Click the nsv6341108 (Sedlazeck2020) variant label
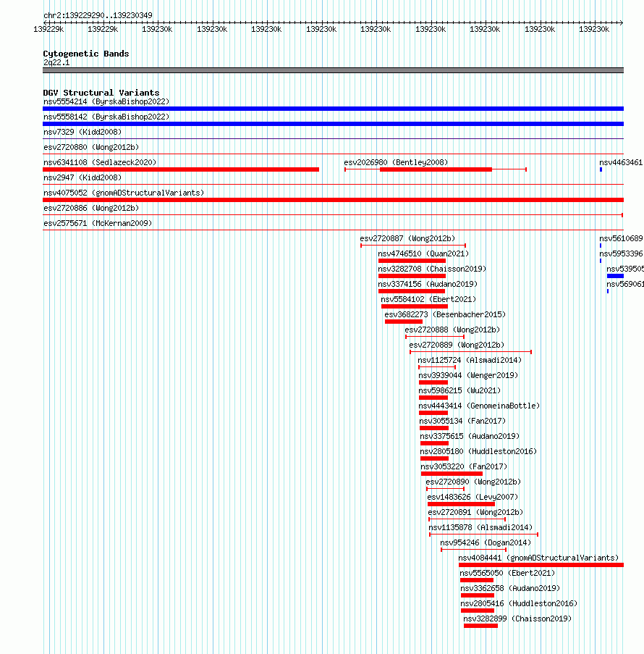Image resolution: width=644 pixels, height=654 pixels. (x=100, y=162)
